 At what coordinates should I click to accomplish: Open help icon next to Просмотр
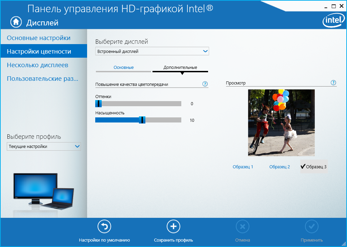[333, 83]
